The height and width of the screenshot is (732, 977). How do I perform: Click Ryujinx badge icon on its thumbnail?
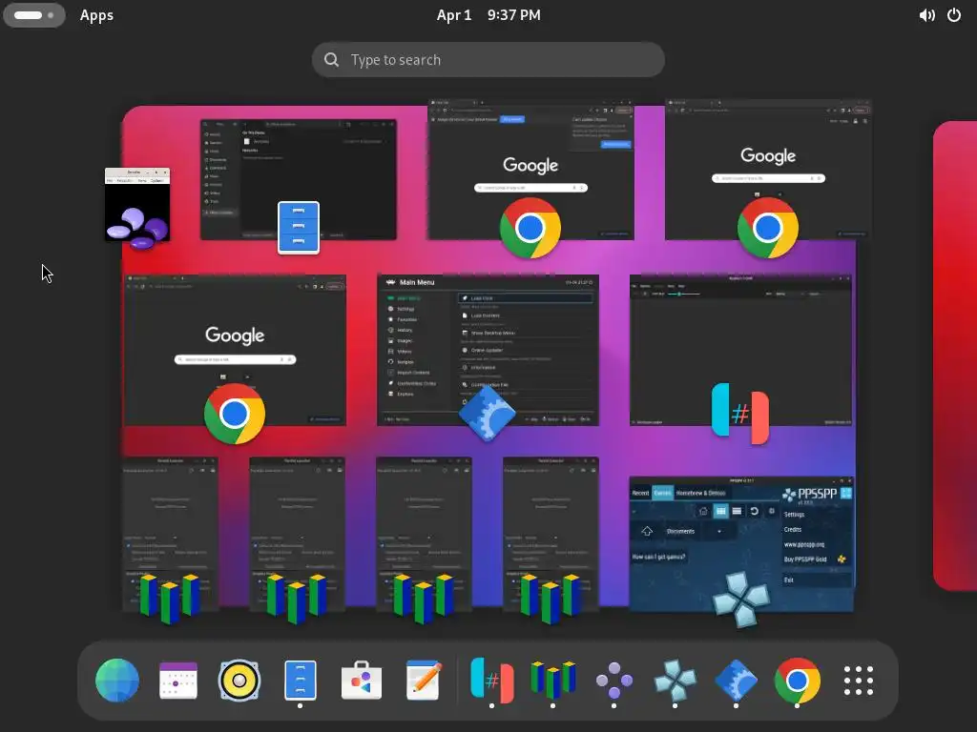click(740, 414)
